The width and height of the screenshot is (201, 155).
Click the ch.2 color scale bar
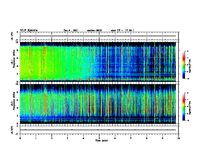click(x=183, y=107)
